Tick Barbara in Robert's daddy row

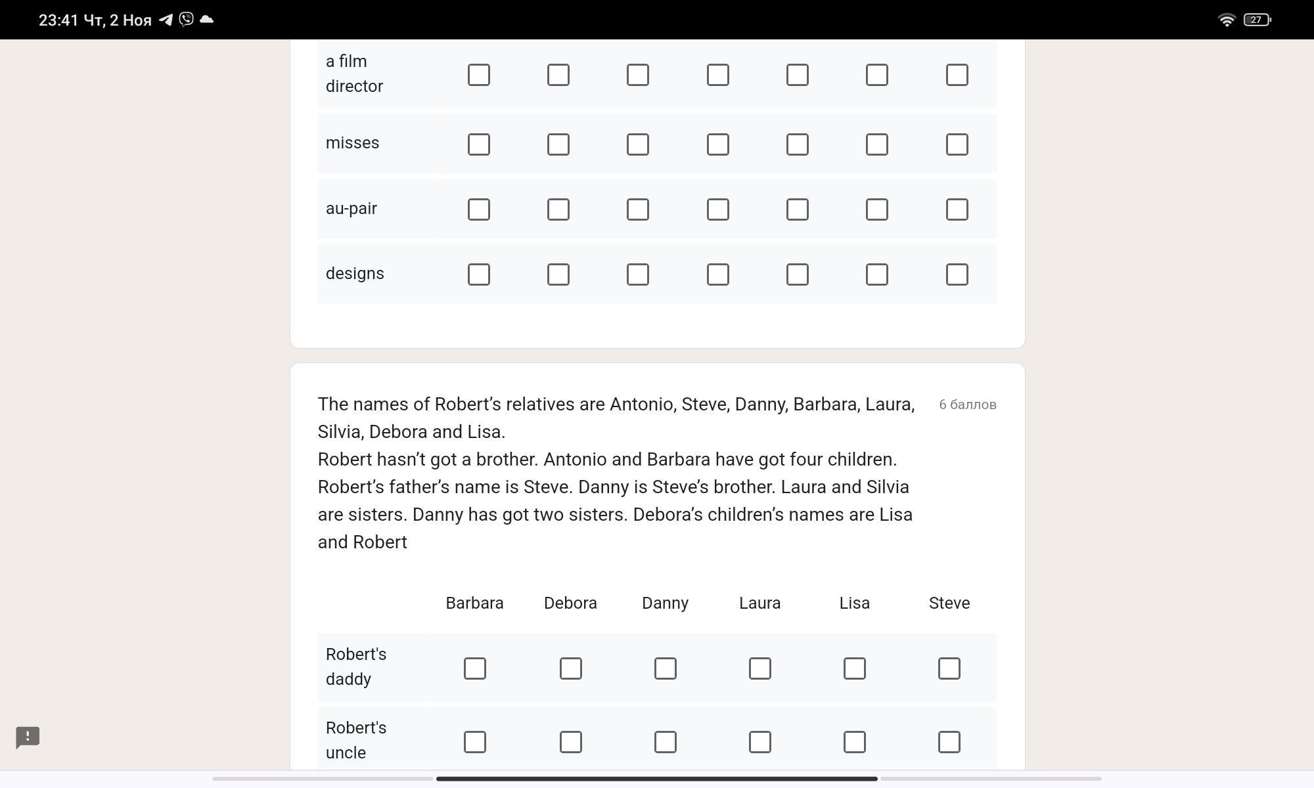pyautogui.click(x=474, y=668)
